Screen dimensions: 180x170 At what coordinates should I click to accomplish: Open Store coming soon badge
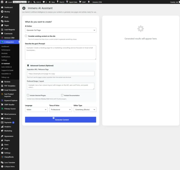19,2
